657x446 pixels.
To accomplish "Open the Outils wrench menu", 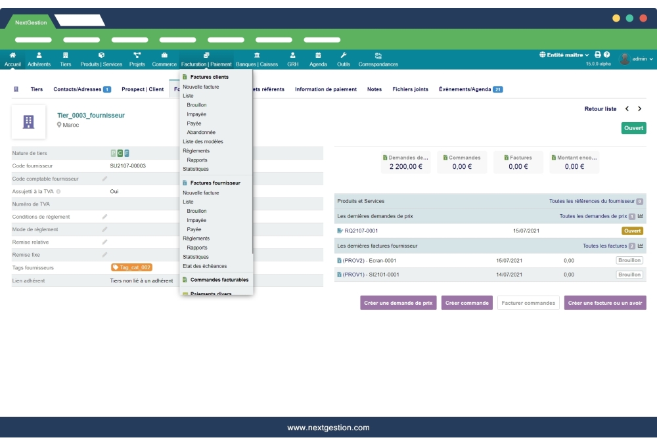I will click(x=344, y=60).
